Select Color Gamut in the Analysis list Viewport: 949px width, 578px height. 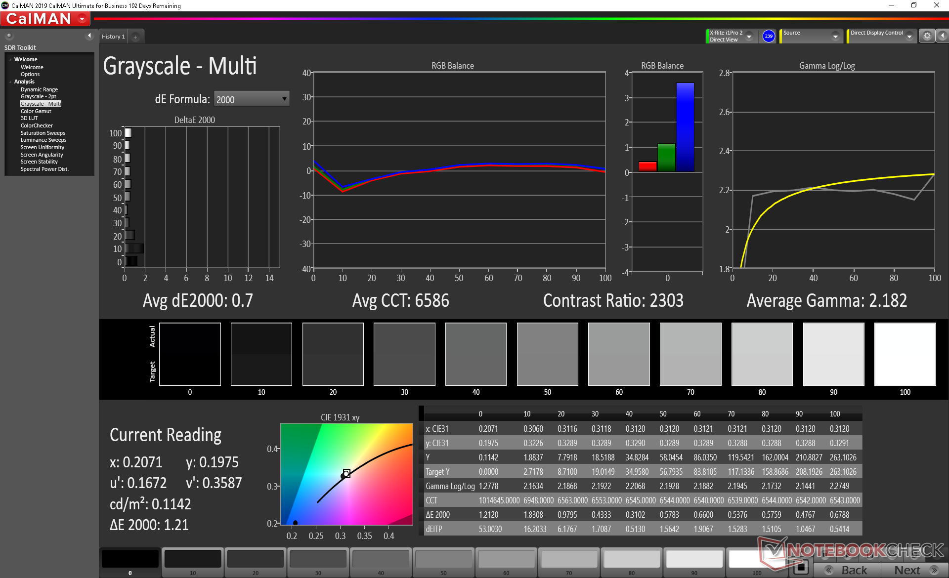[36, 111]
